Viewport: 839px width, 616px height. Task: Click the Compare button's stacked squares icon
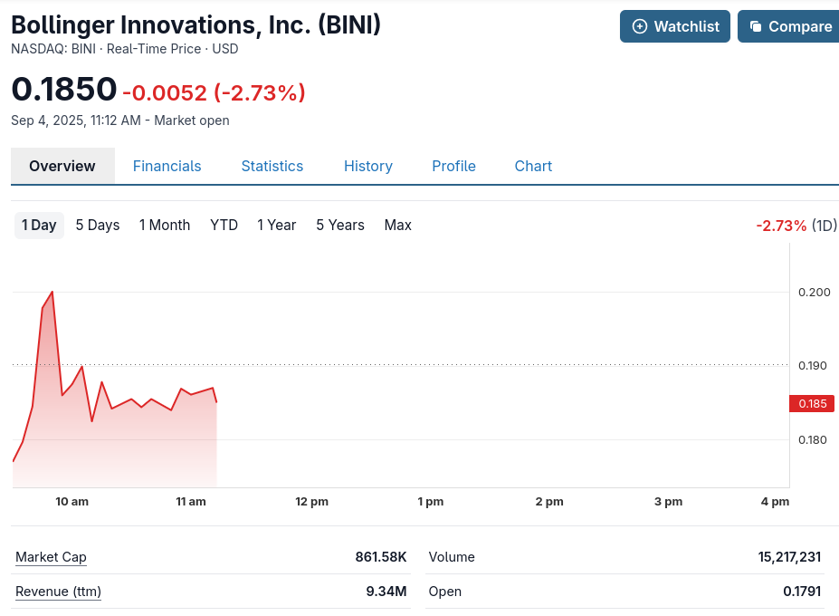tap(756, 26)
